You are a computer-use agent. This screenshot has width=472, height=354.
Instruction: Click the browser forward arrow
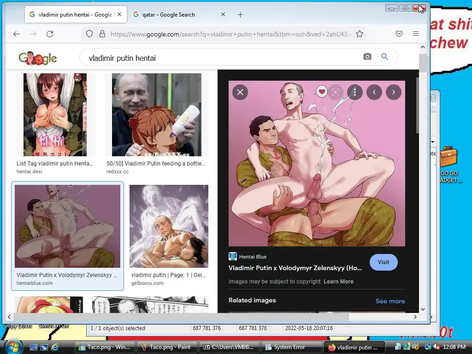(33, 34)
